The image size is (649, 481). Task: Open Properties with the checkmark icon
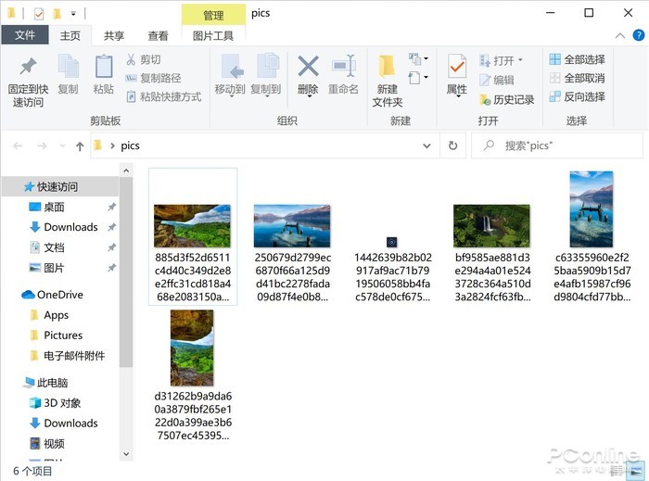pos(457,68)
